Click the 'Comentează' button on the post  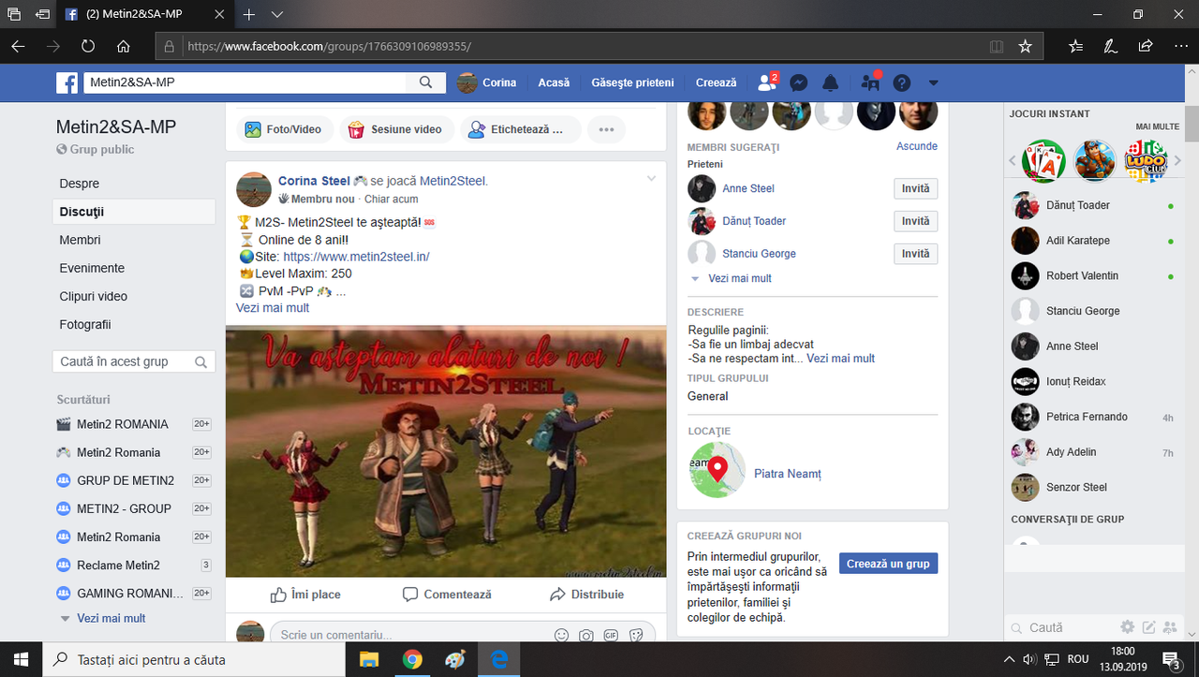[x=447, y=595]
